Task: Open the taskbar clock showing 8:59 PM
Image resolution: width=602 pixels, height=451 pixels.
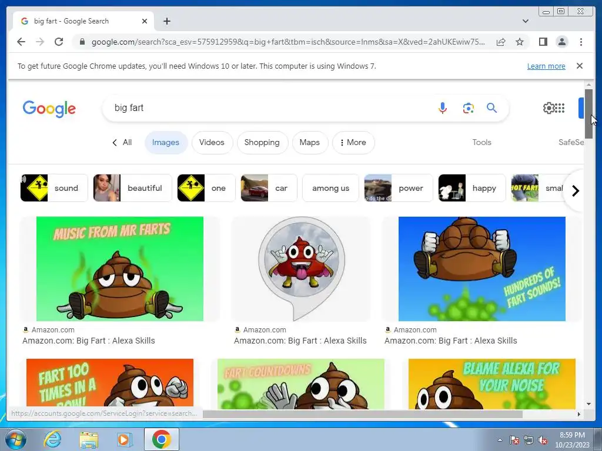Action: [572, 440]
